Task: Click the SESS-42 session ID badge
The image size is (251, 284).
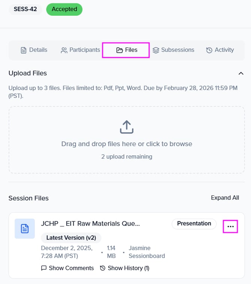Action: tap(25, 9)
